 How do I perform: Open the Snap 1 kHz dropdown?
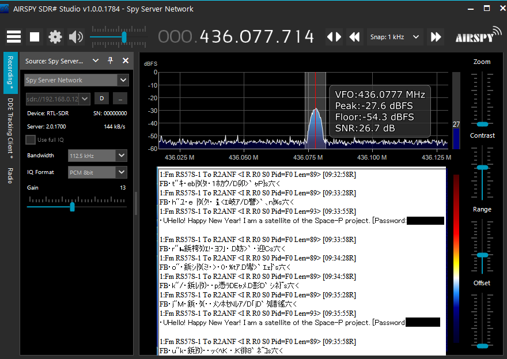click(395, 37)
